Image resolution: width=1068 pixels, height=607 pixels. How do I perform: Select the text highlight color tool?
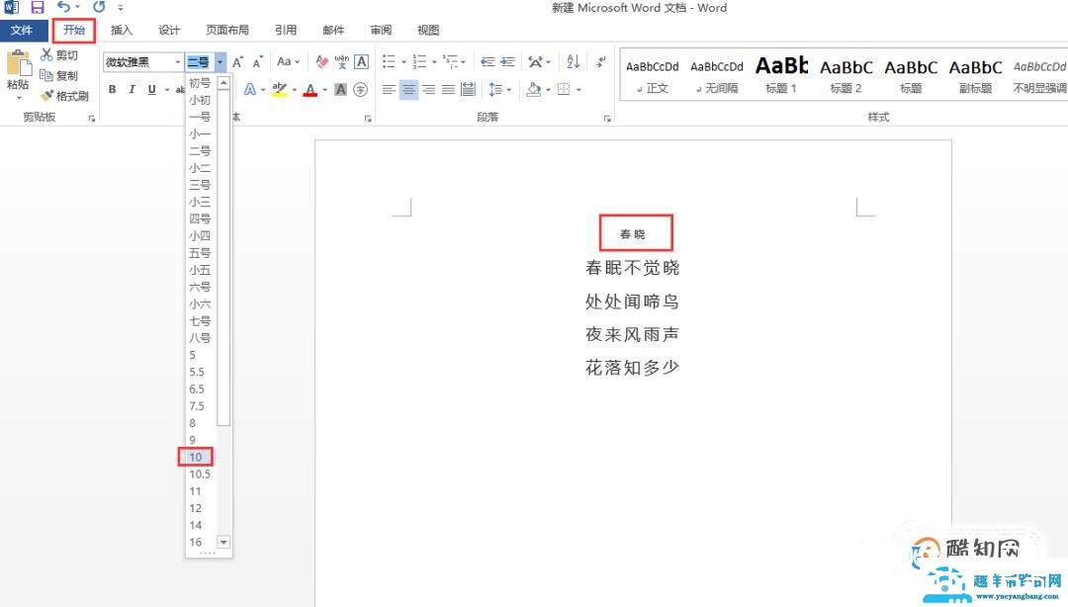click(279, 88)
